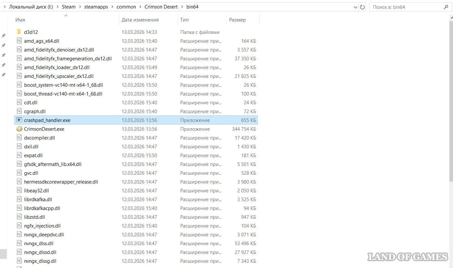Select the d3d12 folder icon

point(19,32)
